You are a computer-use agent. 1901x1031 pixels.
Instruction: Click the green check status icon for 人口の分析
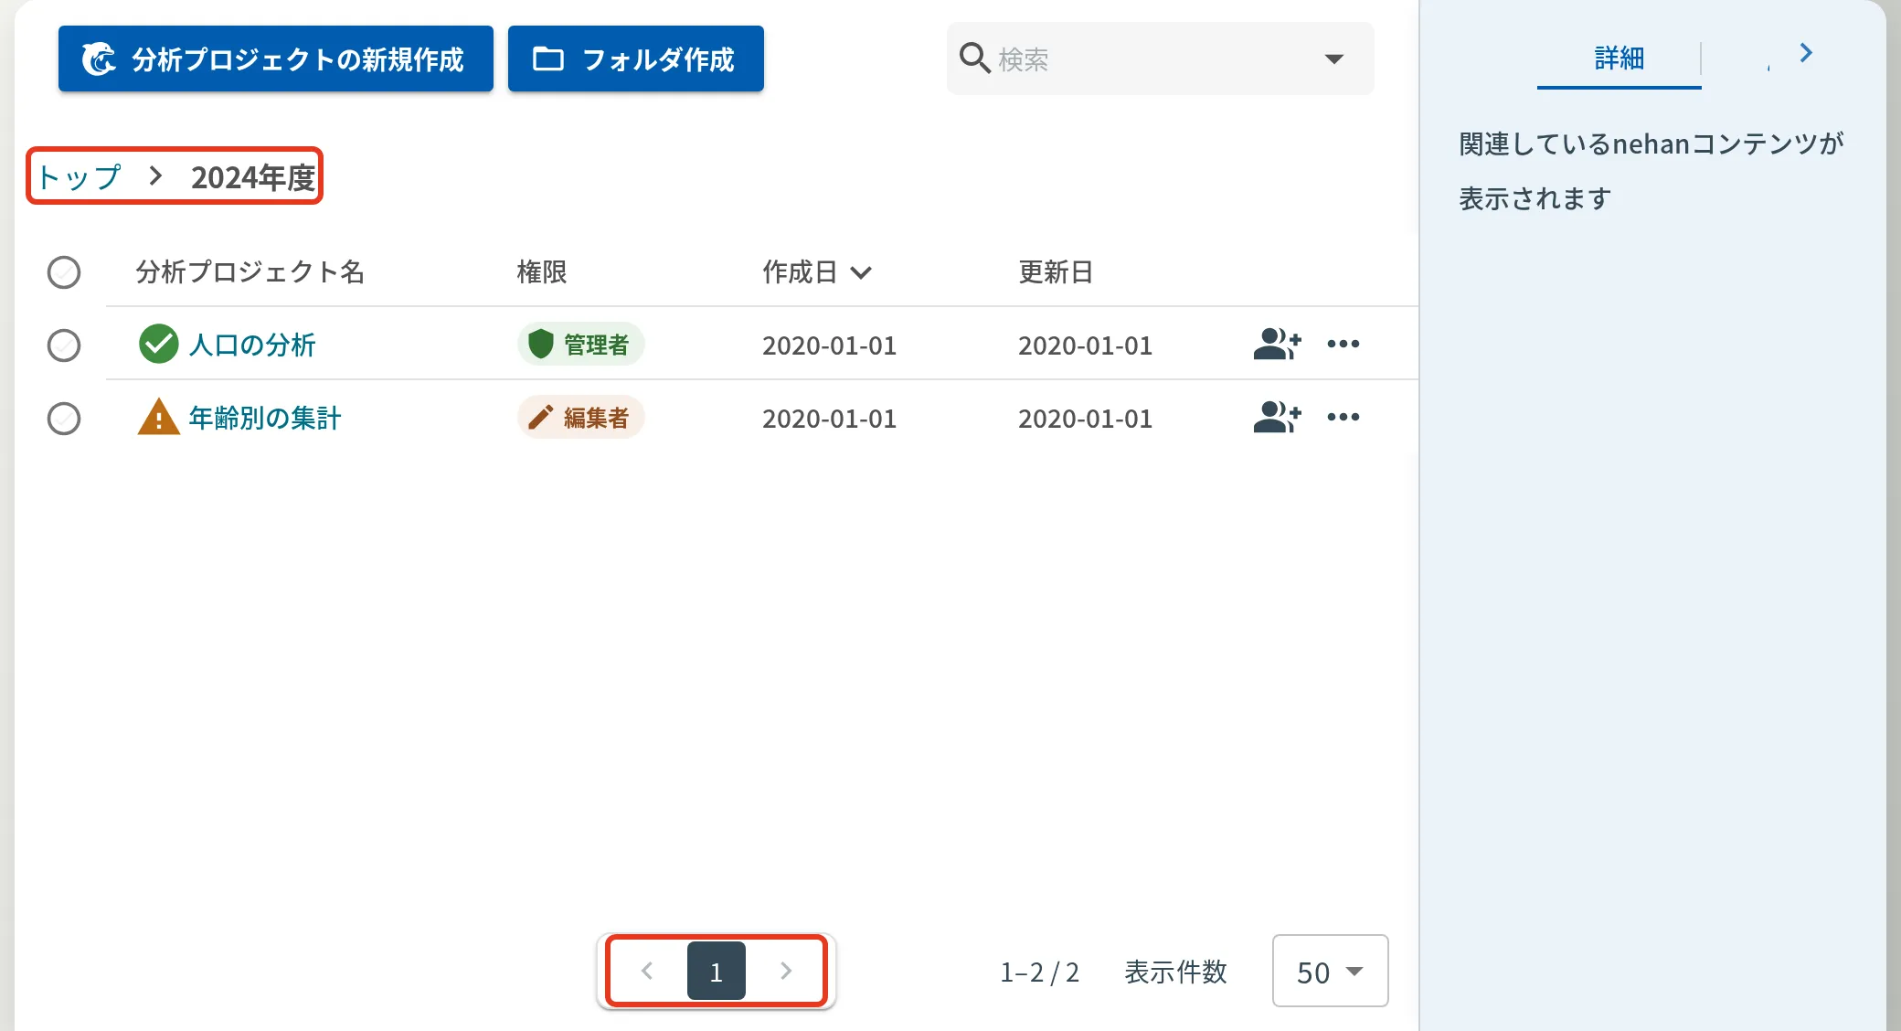coord(158,344)
